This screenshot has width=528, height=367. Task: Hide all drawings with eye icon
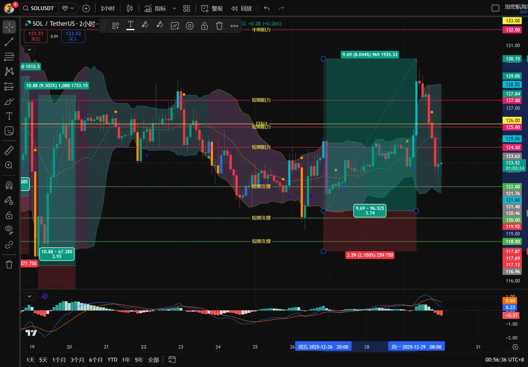coord(9,229)
